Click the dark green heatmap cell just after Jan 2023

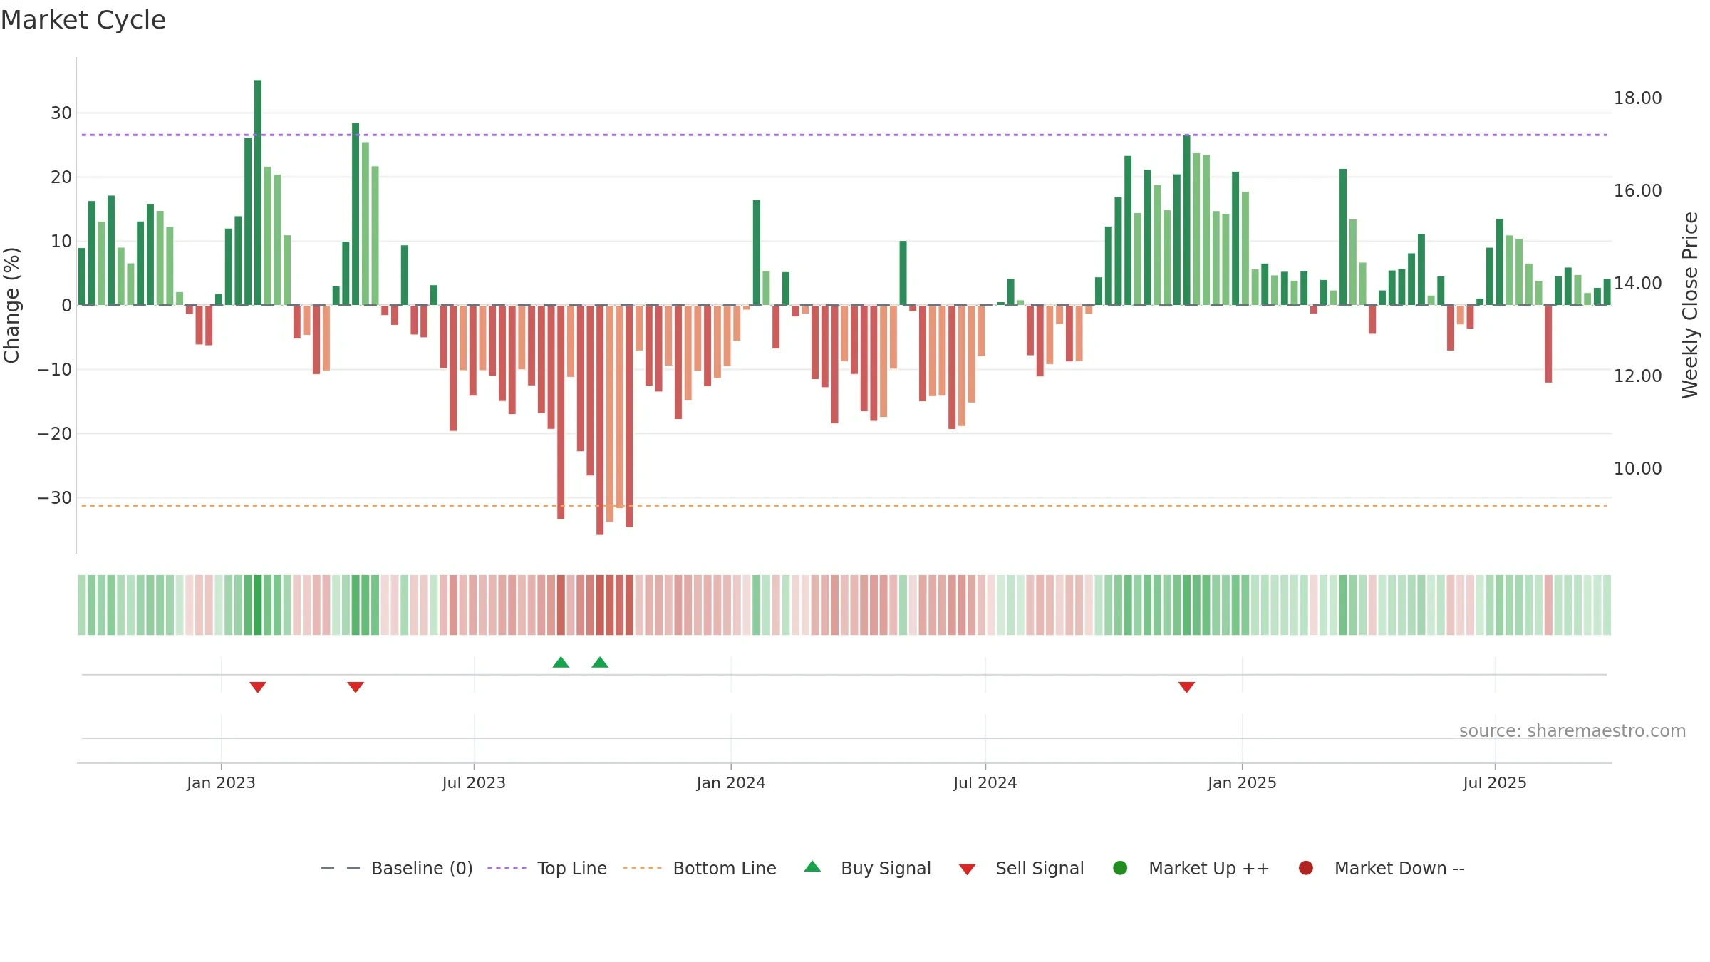(258, 605)
